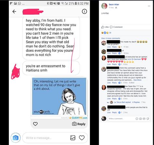Send a heart from message bar

82,138
